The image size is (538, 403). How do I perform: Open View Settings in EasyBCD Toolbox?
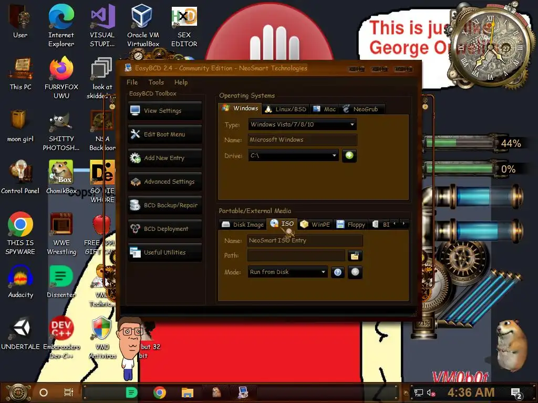(164, 111)
